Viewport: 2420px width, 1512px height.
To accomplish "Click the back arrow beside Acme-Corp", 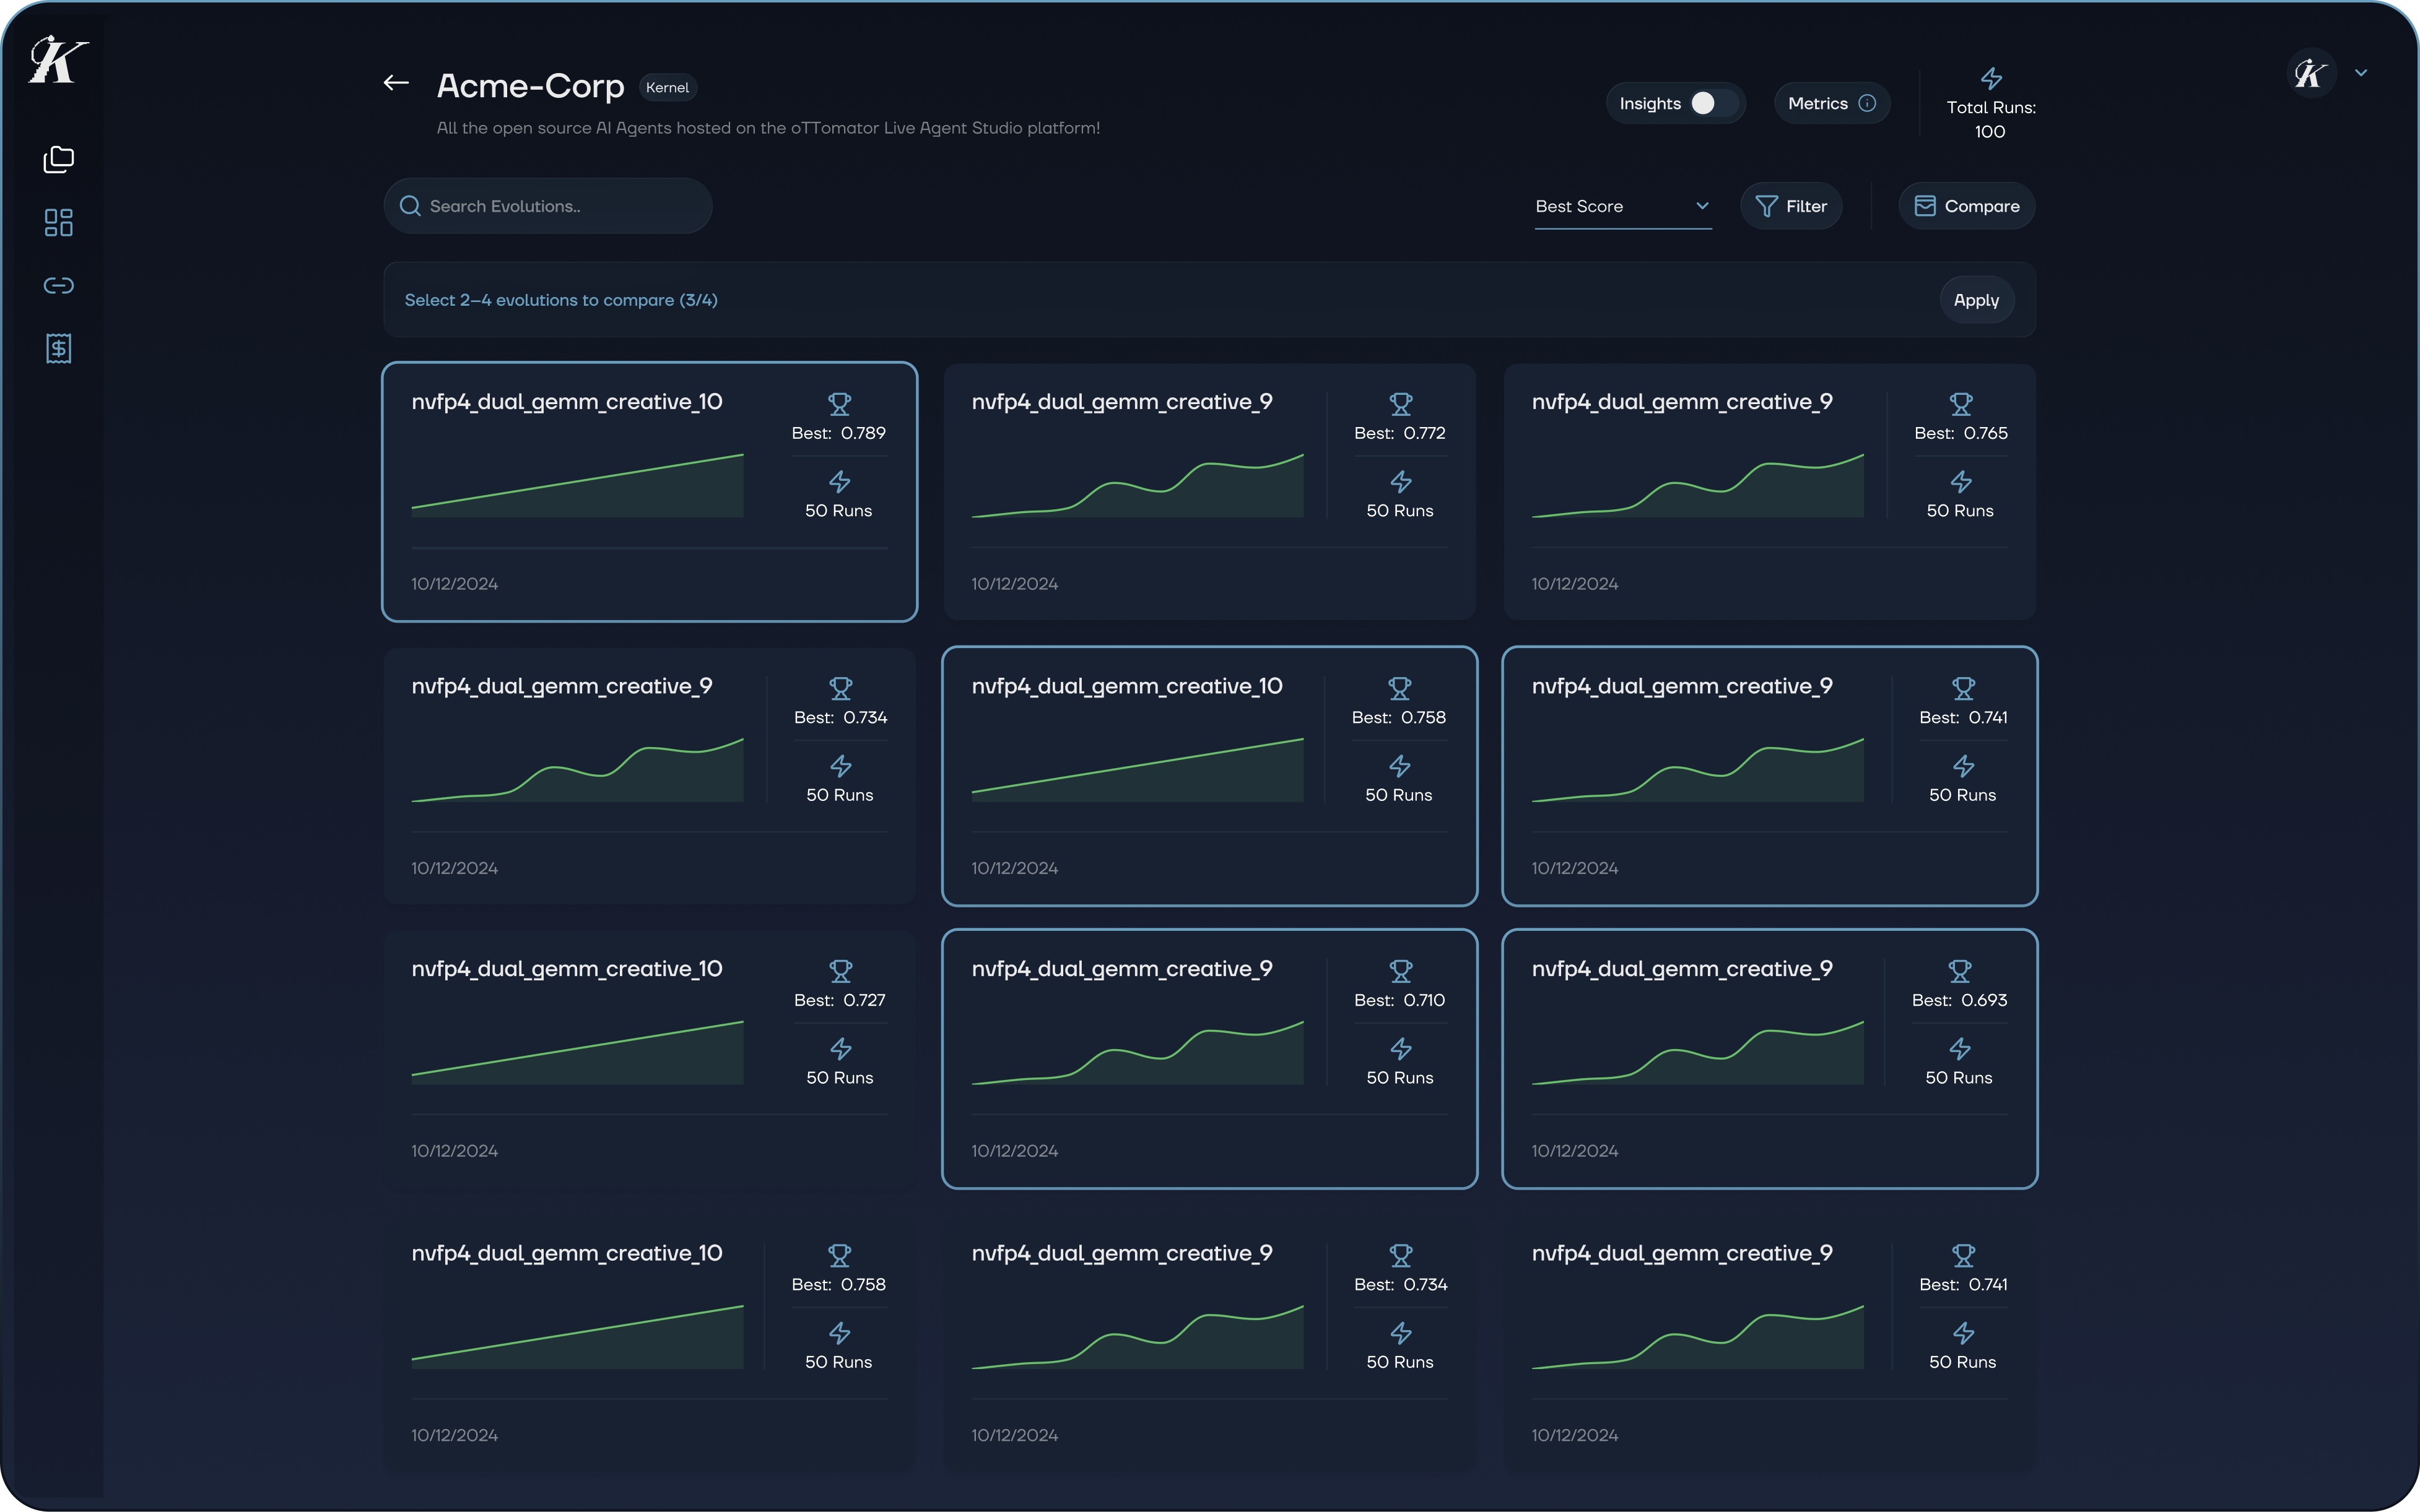I will pyautogui.click(x=396, y=84).
